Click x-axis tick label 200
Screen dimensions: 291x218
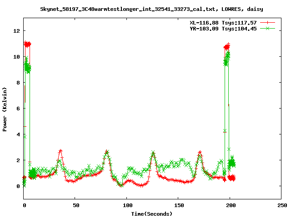click(x=231, y=205)
